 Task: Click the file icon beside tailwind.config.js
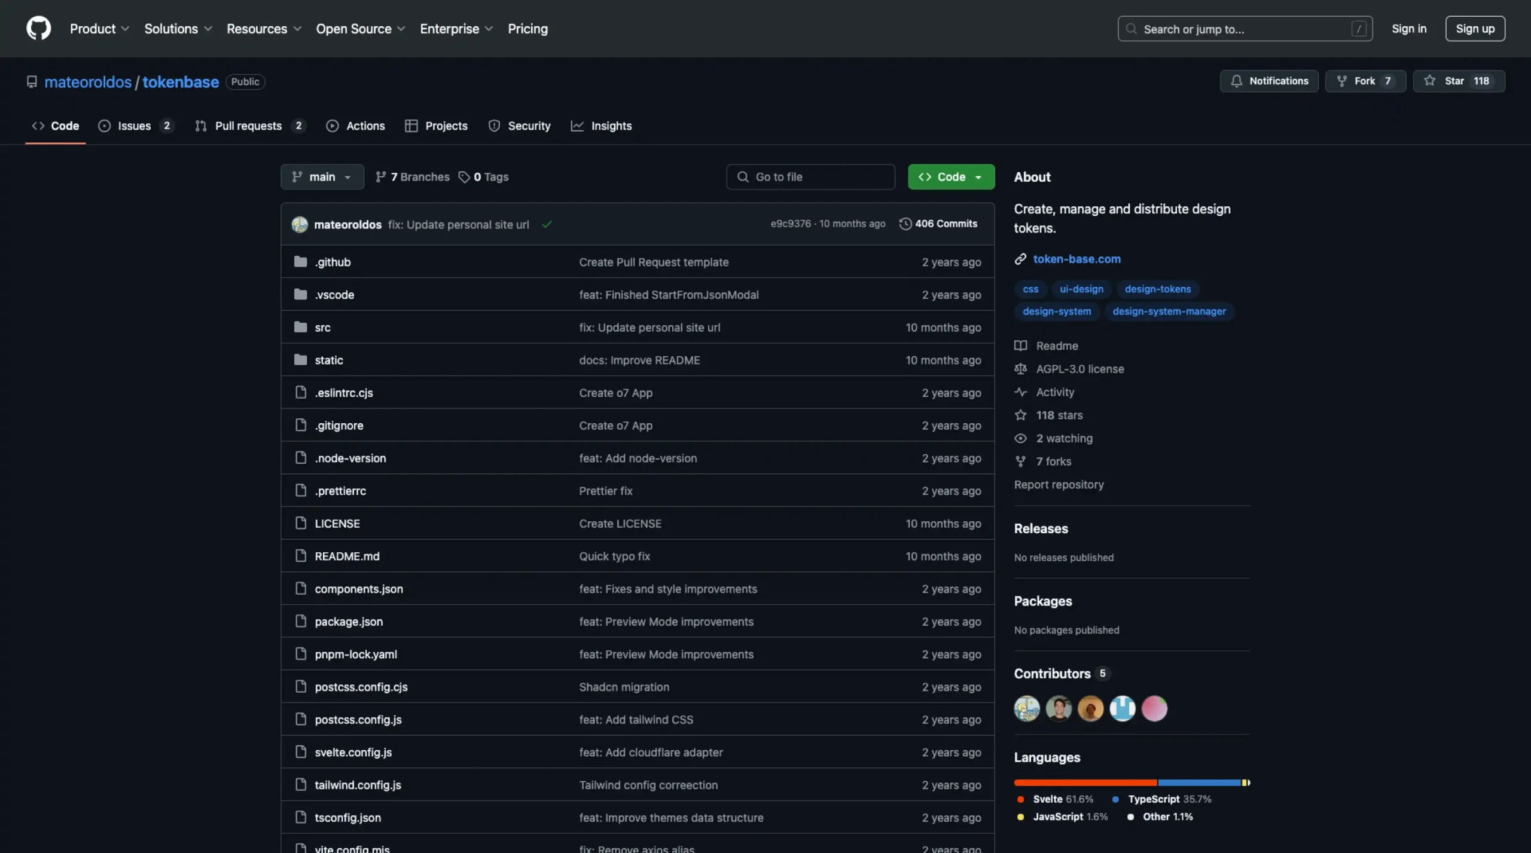pyautogui.click(x=301, y=784)
